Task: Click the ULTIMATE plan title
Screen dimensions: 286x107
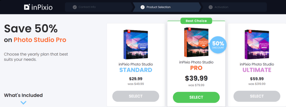Action: [x=257, y=70]
